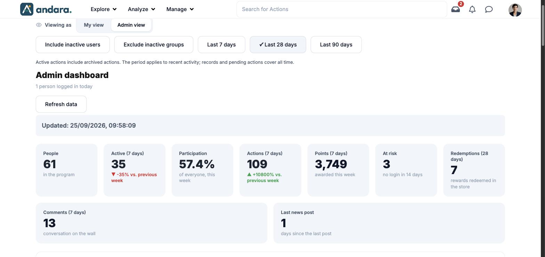This screenshot has width=545, height=257.
Task: Switch to My view tab
Action: pyautogui.click(x=93, y=25)
